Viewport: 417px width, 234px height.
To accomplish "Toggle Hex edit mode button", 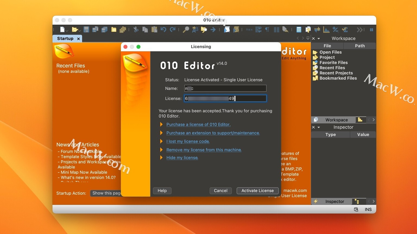I will tap(249, 30).
